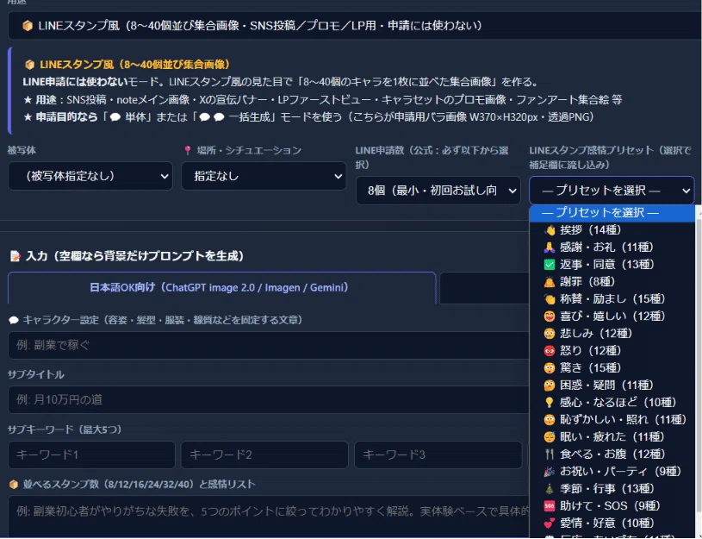Click the clapping hands icon beside 称賛・励まし

tap(550, 299)
